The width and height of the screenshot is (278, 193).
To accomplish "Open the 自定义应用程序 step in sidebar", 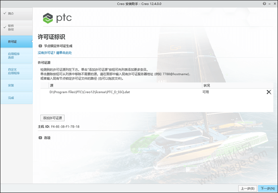I will 17,71.
